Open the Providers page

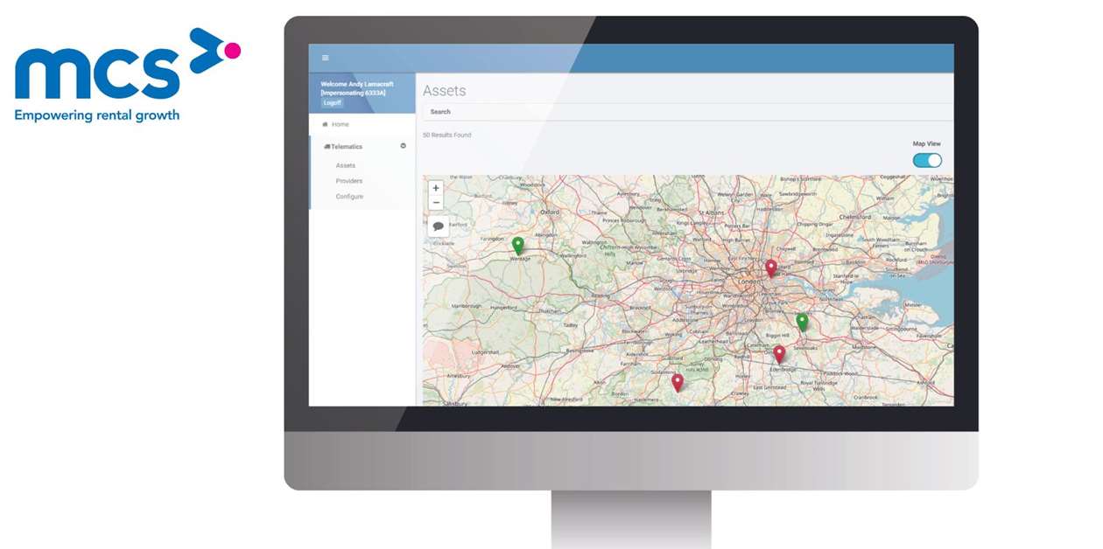(x=348, y=181)
